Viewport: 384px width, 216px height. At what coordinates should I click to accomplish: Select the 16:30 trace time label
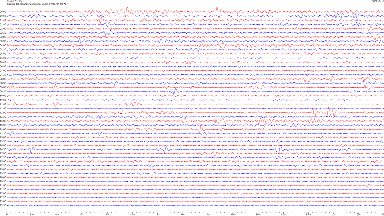[3, 149]
